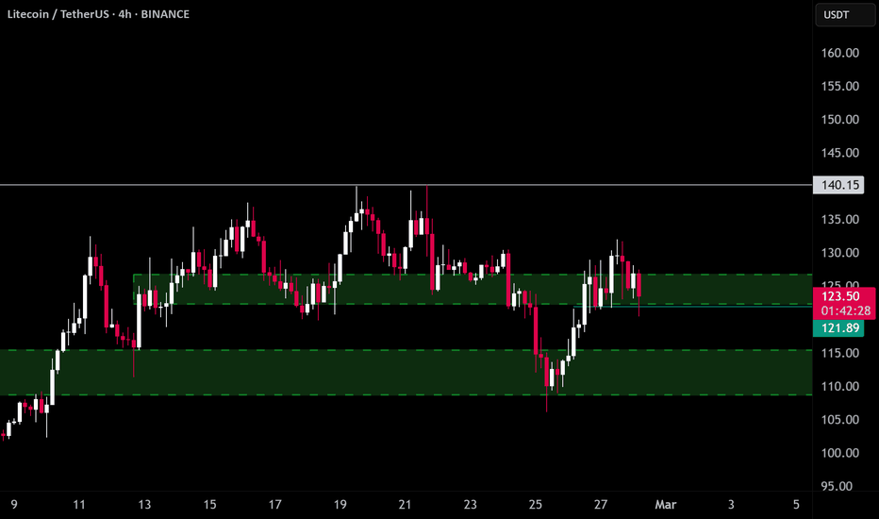Click the 105.00 price axis label
The width and height of the screenshot is (879, 519).
(x=839, y=420)
